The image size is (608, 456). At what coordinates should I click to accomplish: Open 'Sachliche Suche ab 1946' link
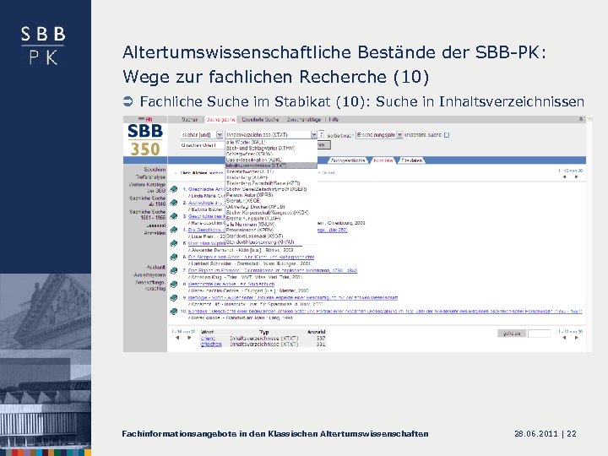coord(147,201)
